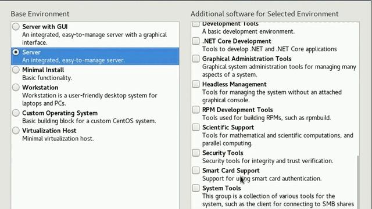Click 'Tools to develop .NET and .NET Core applications'

[x=270, y=49]
